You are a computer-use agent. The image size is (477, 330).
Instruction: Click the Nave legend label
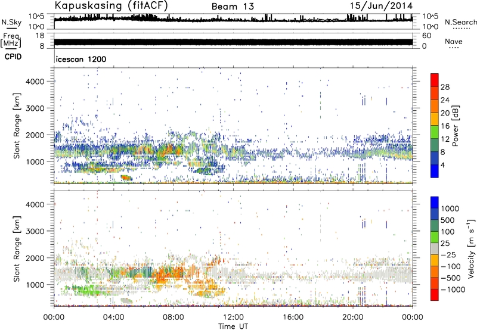pos(454,42)
